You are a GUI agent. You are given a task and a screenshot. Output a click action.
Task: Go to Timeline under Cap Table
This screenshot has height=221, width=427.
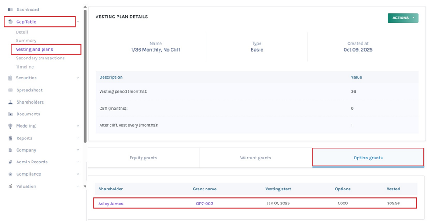(x=25, y=67)
